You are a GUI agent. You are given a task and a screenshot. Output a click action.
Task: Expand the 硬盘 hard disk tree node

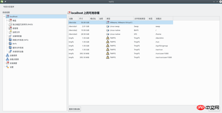tap(7, 21)
